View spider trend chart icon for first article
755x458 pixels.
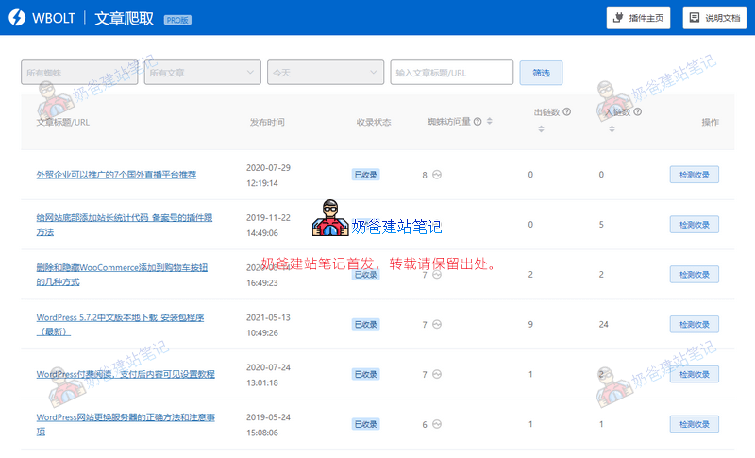coord(437,175)
